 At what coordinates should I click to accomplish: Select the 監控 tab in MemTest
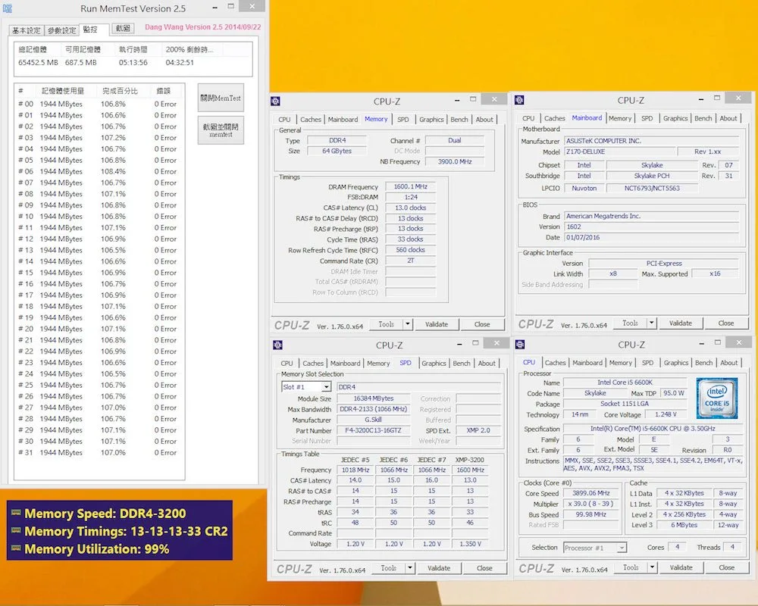pyautogui.click(x=93, y=29)
